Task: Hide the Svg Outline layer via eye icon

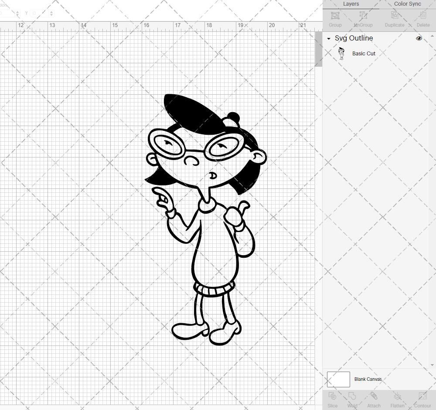Action: (x=419, y=38)
